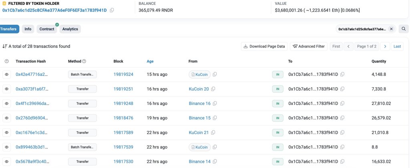Switch to the Analytics tab
The width and height of the screenshot is (410, 168).
(70, 29)
